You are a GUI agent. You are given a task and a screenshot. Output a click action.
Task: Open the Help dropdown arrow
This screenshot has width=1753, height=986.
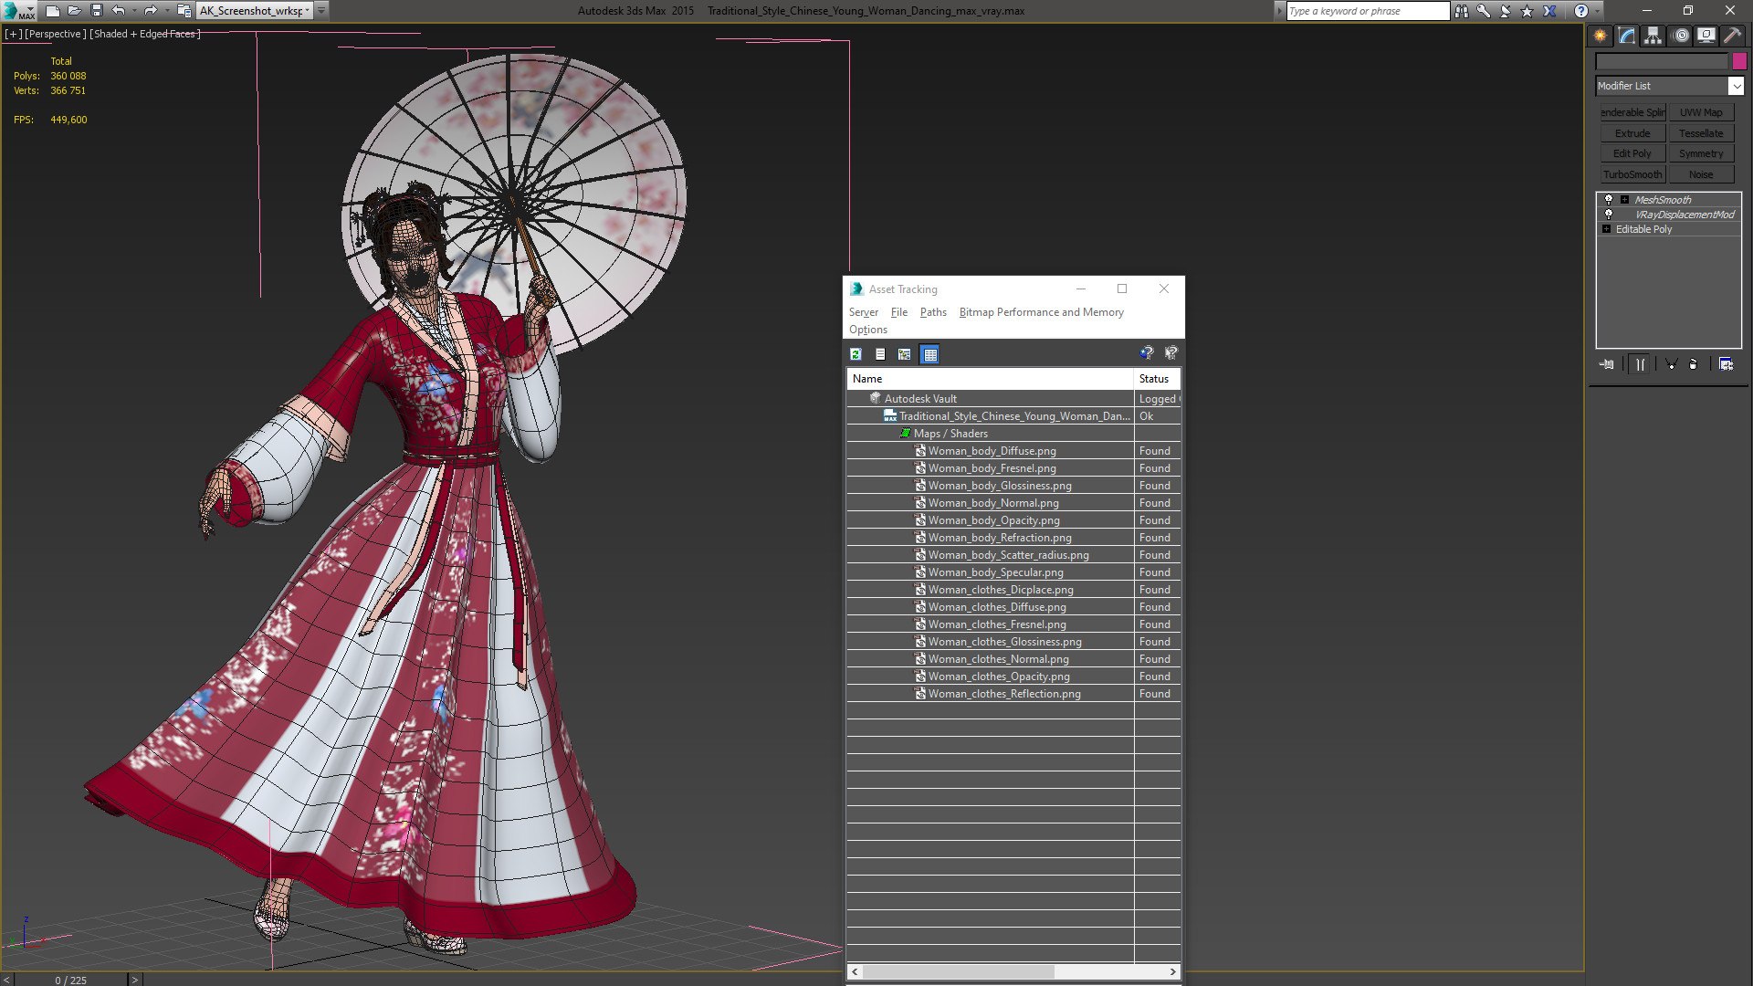1597,11
